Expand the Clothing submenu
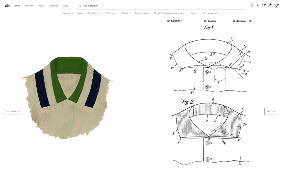Image resolution: width=284 pixels, height=175 pixels. (x=112, y=13)
